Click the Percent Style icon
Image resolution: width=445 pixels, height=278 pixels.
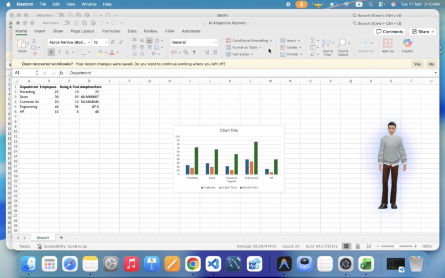pyautogui.click(x=186, y=52)
